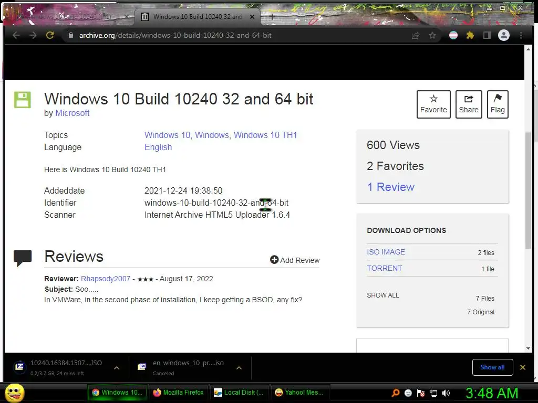Open the TORRENT download option
The image size is (538, 403).
pyautogui.click(x=384, y=268)
